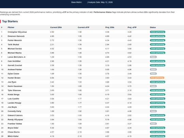Click the rank number 12 cell

tap(2, 78)
